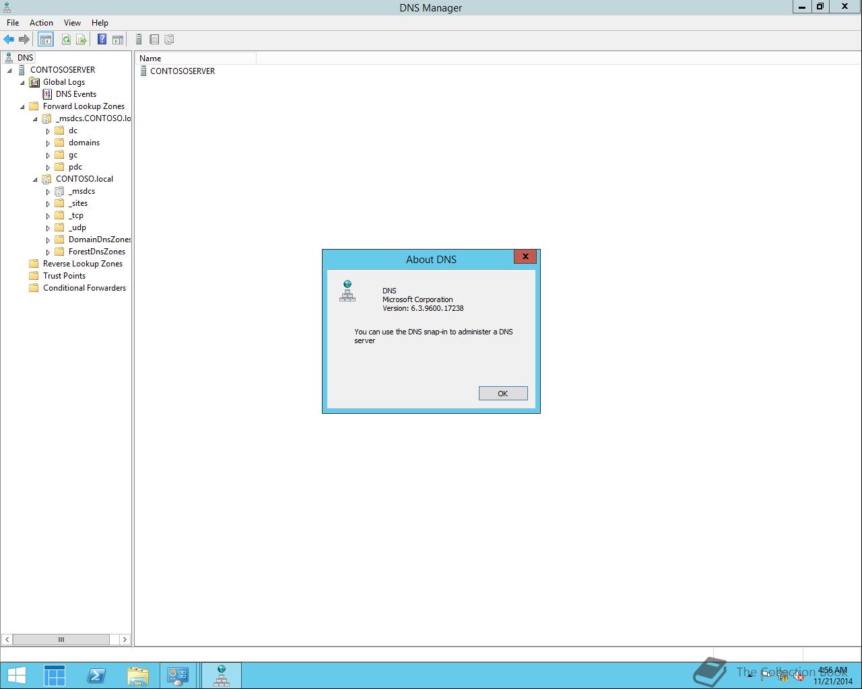Open Help via the question mark icon
The height and width of the screenshot is (689, 862).
(x=102, y=40)
